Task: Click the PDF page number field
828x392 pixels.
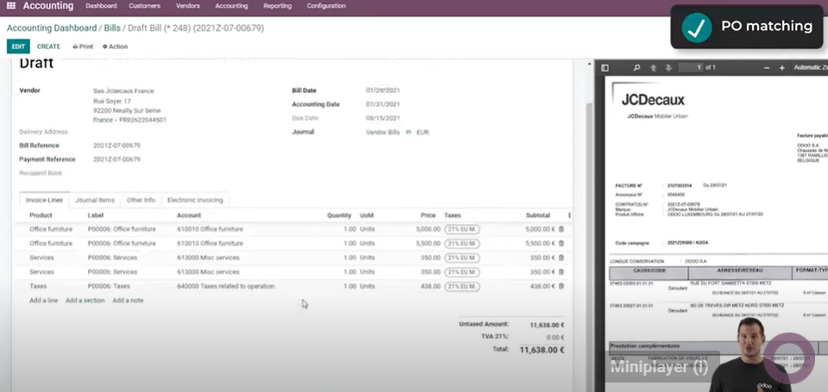Action: click(691, 67)
